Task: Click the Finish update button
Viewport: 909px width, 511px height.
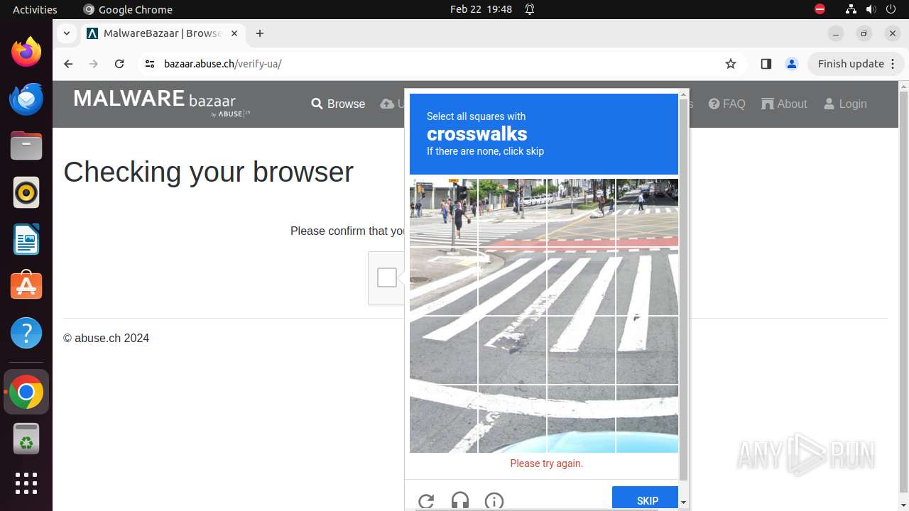Action: tap(856, 64)
